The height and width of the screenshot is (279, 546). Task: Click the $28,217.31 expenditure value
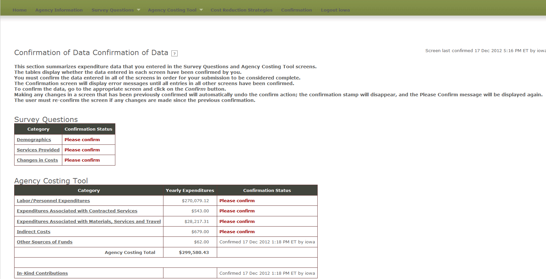point(197,221)
